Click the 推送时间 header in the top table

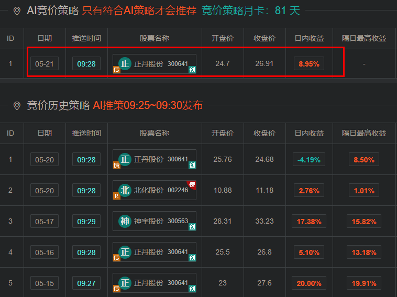86,38
